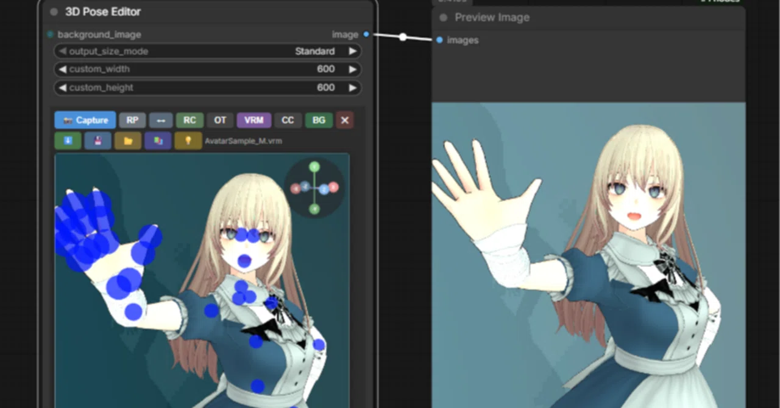Click the 3D Pose Editor title
Screen dimensions: 780x408
(103, 12)
